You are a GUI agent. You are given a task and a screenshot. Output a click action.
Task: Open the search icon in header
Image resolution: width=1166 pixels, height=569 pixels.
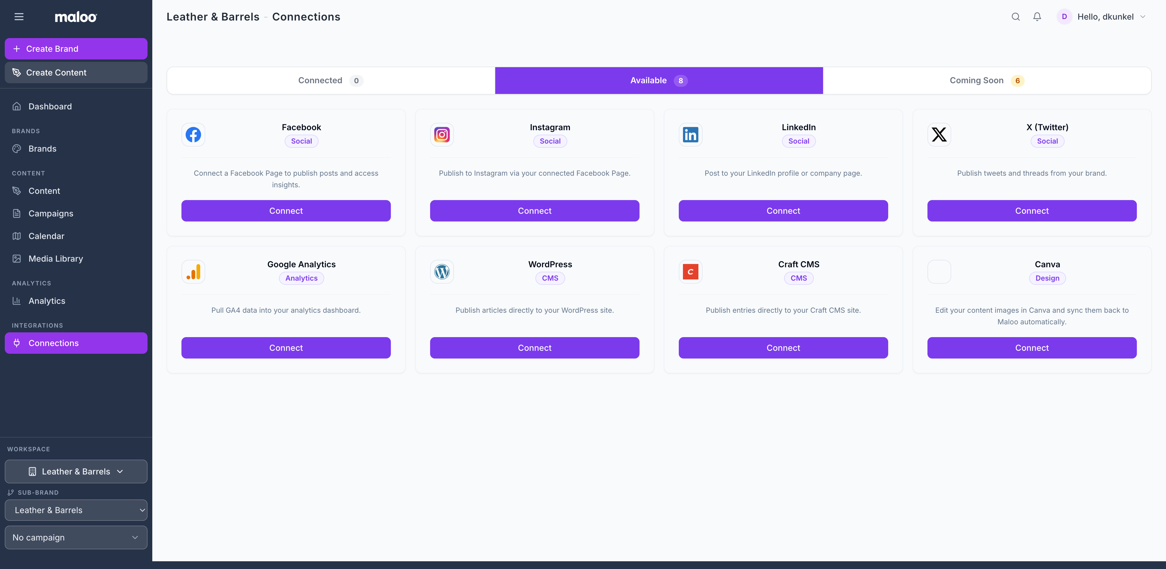(1016, 17)
